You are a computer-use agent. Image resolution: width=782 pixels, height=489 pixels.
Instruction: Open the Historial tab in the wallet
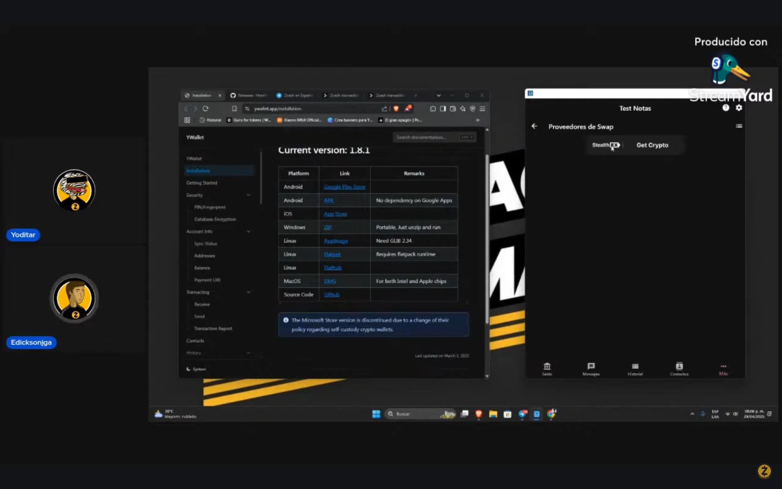(635, 369)
